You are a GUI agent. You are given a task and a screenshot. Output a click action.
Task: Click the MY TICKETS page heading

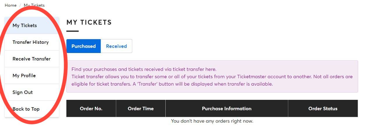point(89,22)
